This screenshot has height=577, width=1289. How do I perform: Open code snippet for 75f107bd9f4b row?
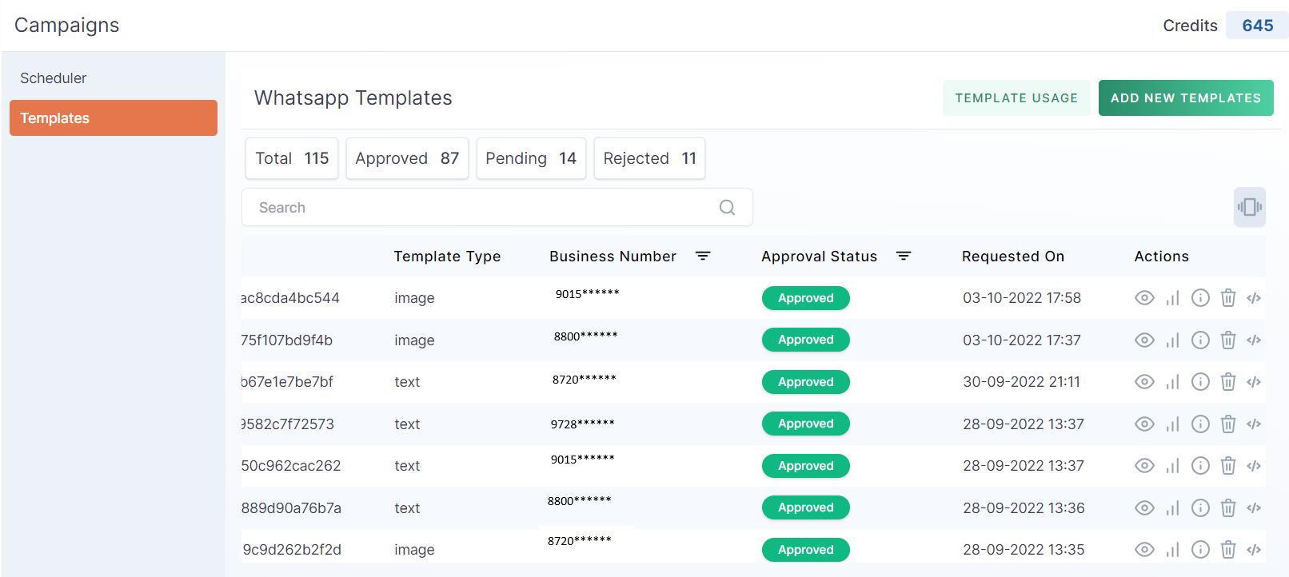click(1254, 340)
